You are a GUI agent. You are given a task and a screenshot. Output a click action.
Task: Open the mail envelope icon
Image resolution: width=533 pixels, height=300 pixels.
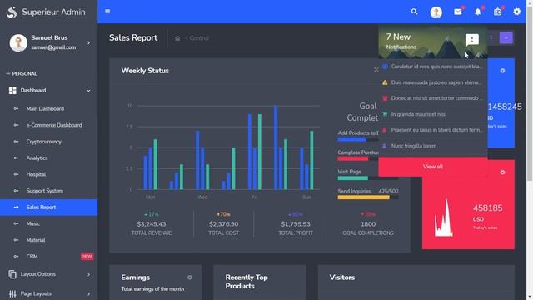point(458,12)
